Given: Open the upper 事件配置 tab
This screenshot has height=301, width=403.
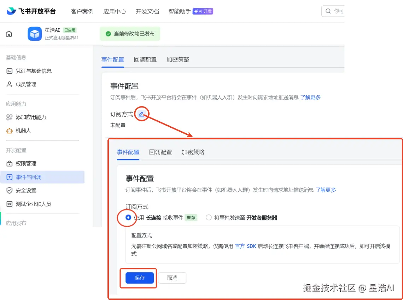Looking at the screenshot, I should click(x=112, y=60).
